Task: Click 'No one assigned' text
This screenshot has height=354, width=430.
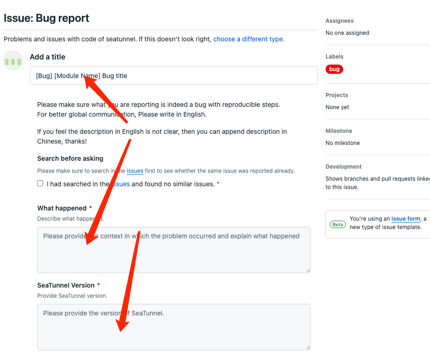Action: point(347,33)
